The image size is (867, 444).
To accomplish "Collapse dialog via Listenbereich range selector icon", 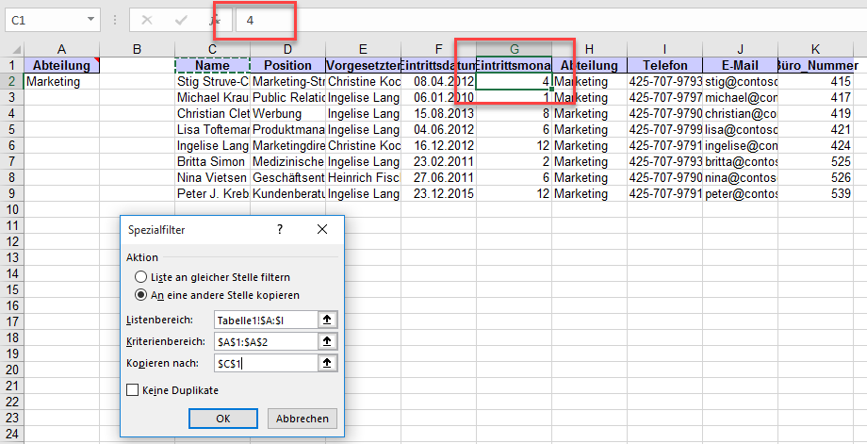I will [x=327, y=320].
